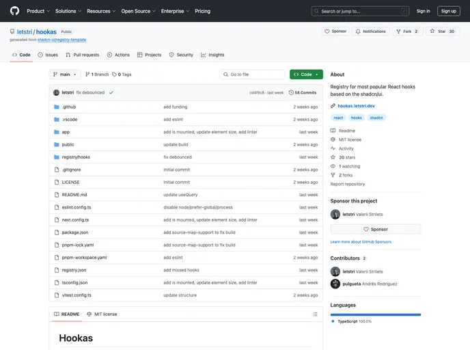Viewport: 470px width, 350px height.
Task: Select the shadcn topic tag
Action: click(x=376, y=118)
